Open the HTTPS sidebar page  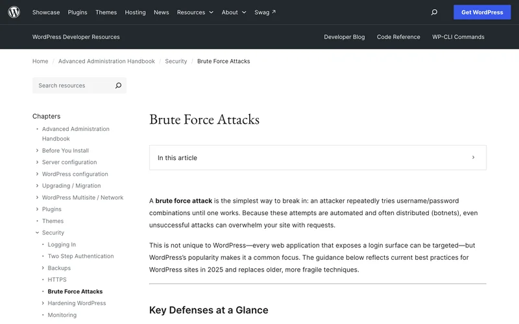(x=57, y=279)
